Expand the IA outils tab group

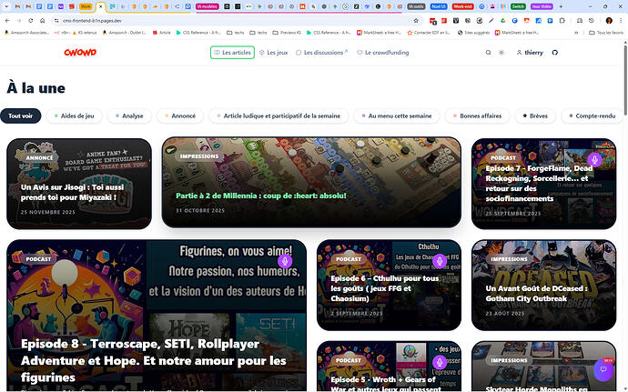pos(416,6)
